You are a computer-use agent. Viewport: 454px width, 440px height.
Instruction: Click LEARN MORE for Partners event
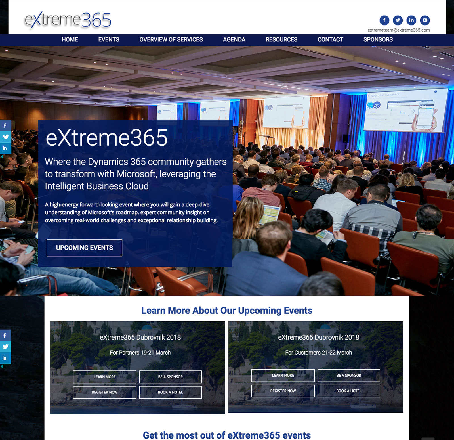click(105, 377)
